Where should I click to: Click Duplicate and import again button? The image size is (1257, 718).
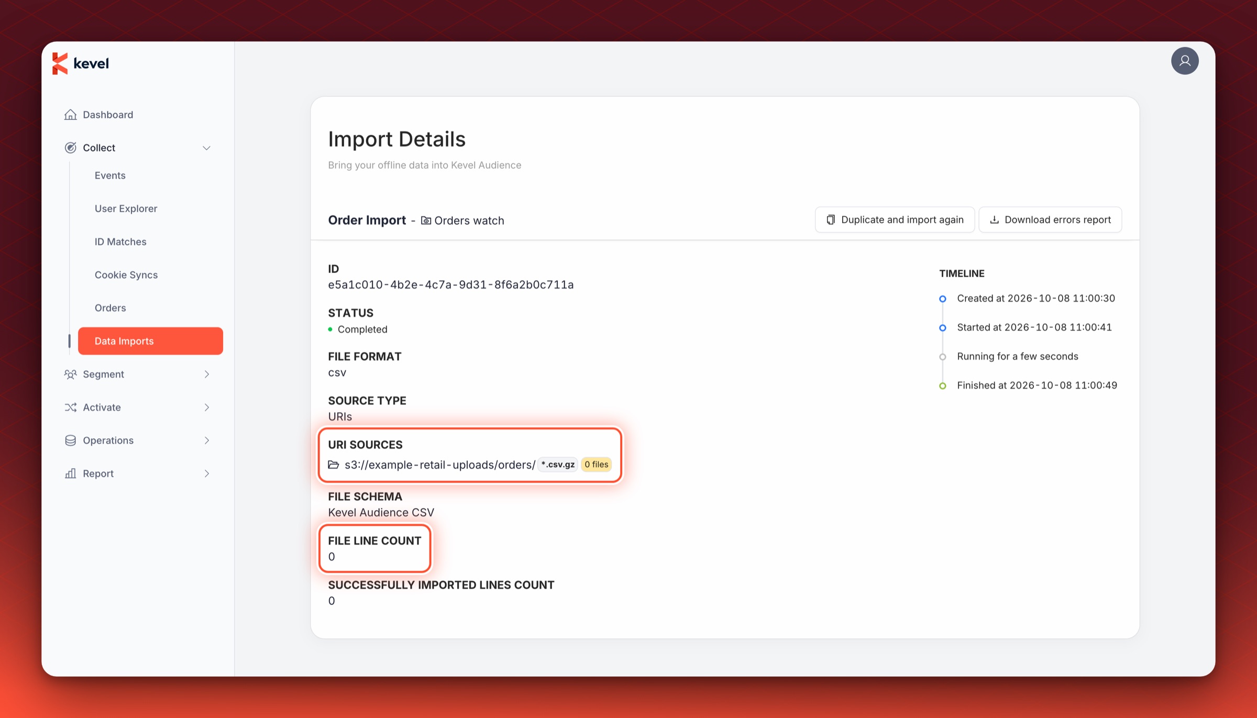(895, 219)
